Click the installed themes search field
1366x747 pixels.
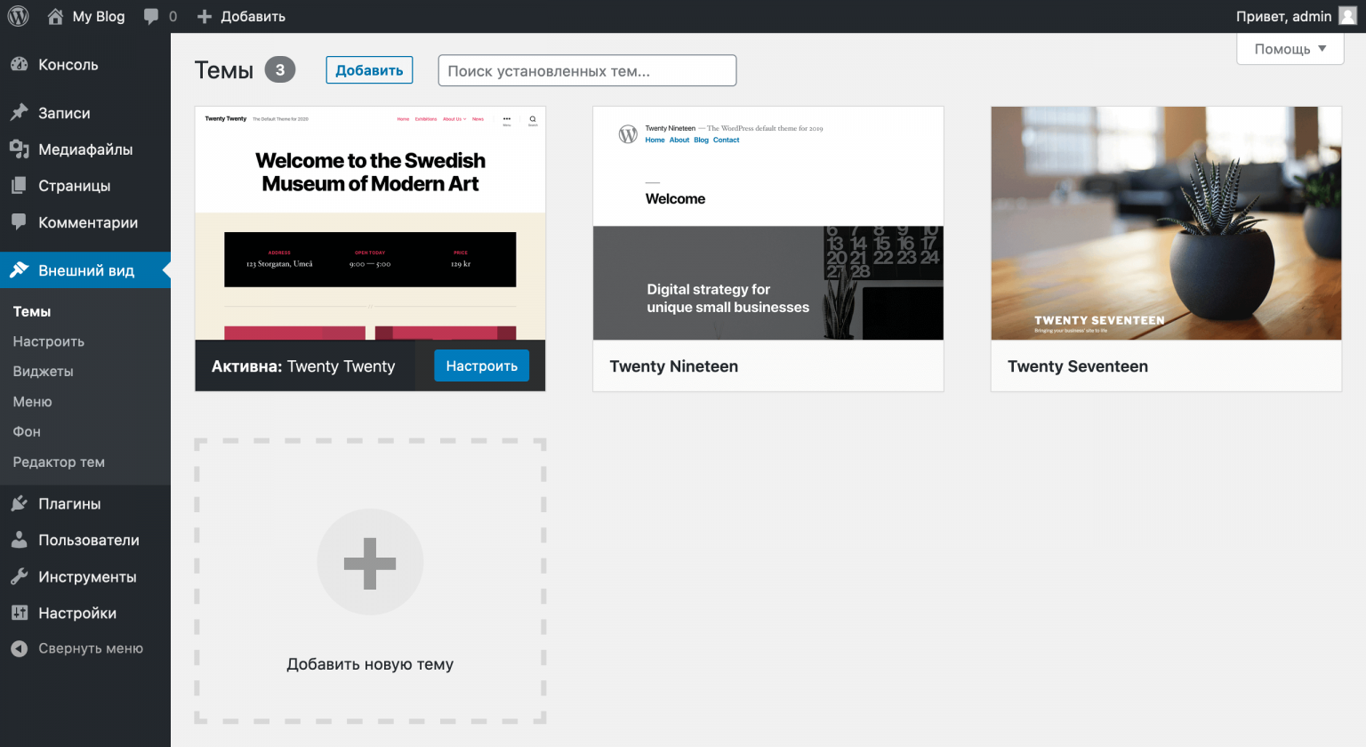pyautogui.click(x=587, y=71)
